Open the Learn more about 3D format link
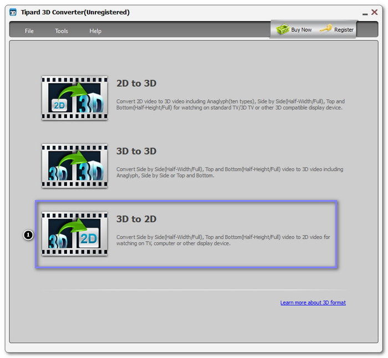The image size is (388, 358). point(313,303)
